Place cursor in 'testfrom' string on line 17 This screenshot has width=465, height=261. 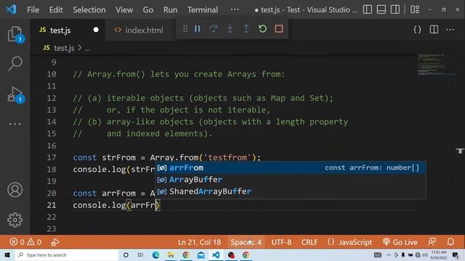[x=227, y=157]
